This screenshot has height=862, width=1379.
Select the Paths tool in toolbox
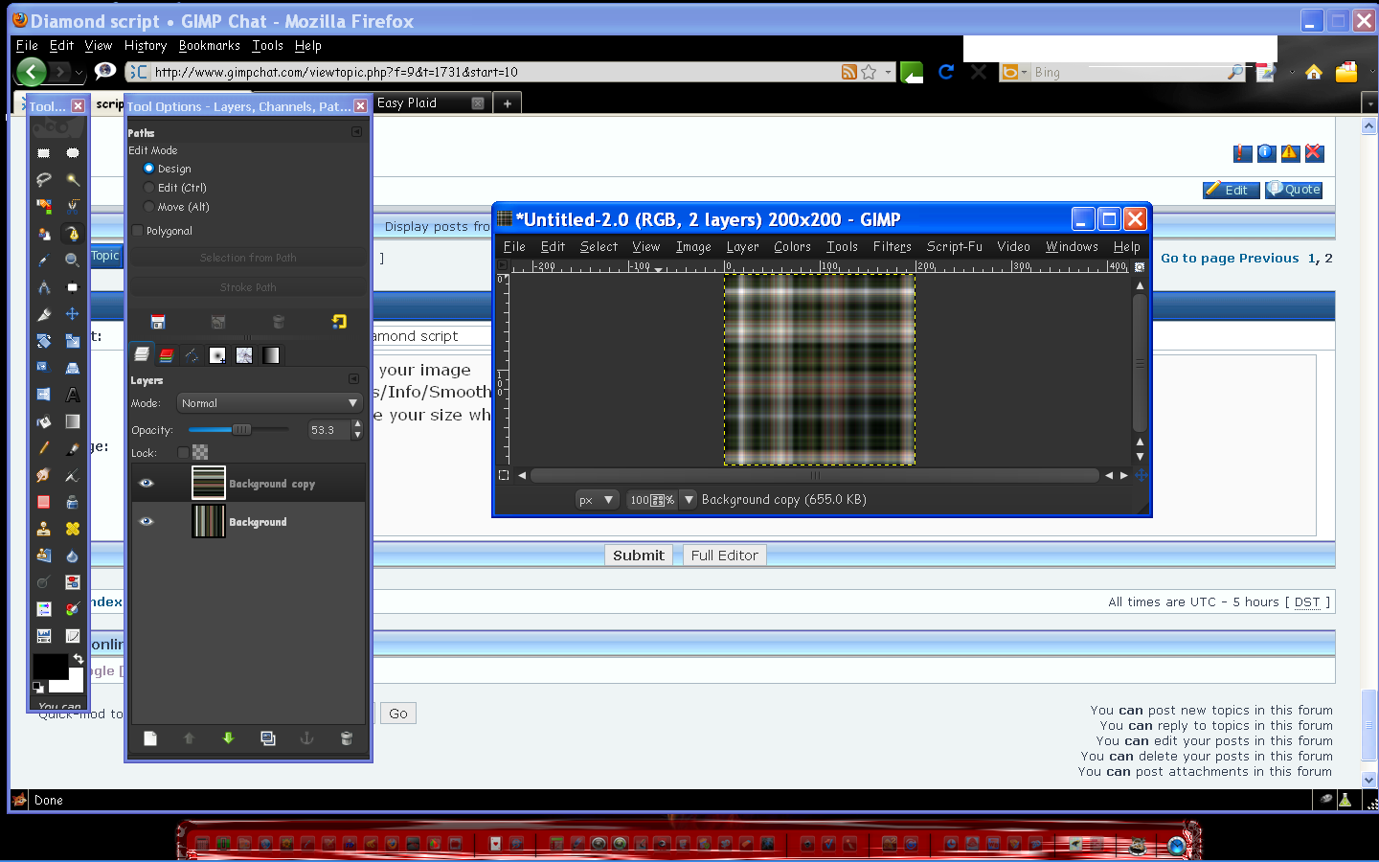click(x=72, y=233)
